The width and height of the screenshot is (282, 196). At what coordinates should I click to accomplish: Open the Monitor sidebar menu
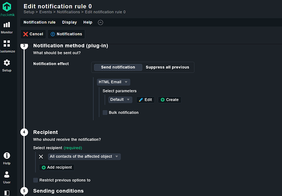(7, 27)
